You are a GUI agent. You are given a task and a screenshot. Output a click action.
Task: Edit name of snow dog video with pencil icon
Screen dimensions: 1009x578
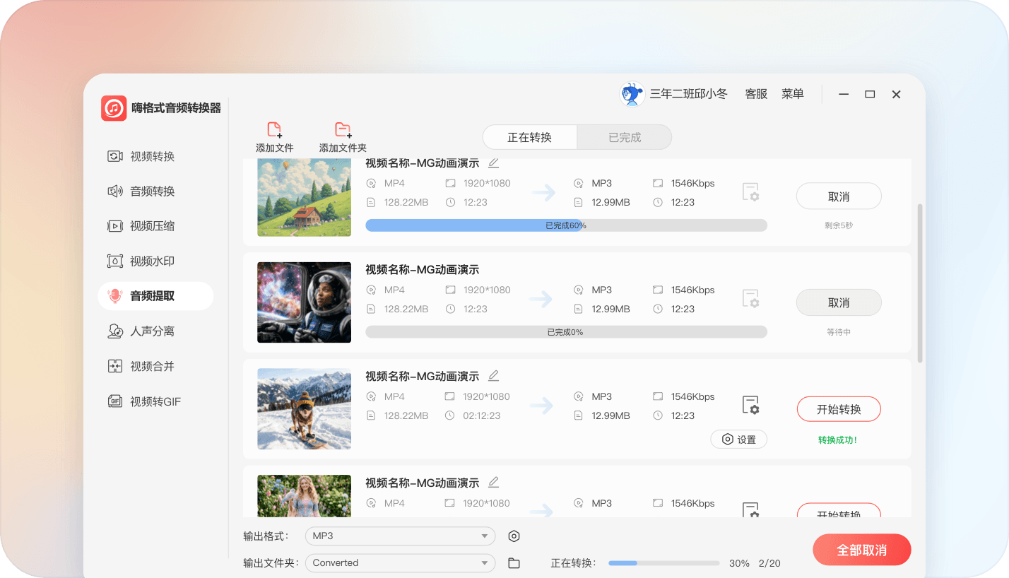tap(493, 375)
